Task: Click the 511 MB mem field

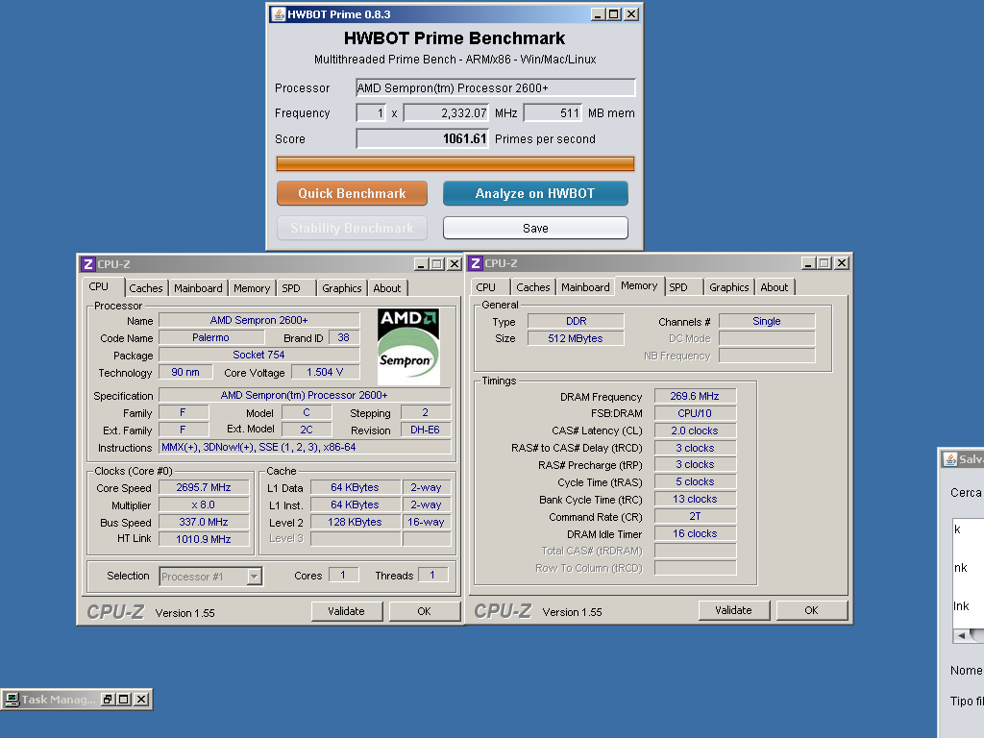Action: coord(553,113)
